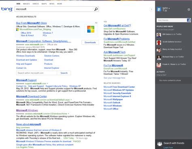Select the WEB tab
Viewport: 192px width, 149px height.
[x=18, y=4]
